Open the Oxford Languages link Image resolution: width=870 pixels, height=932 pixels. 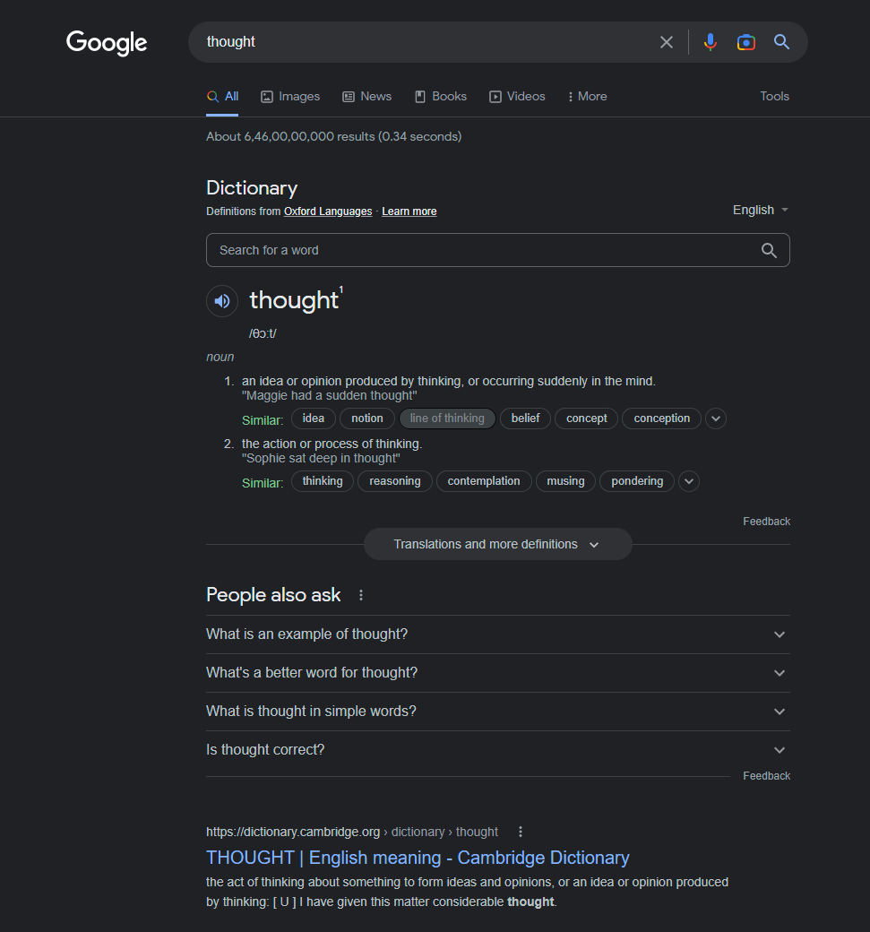(x=328, y=211)
